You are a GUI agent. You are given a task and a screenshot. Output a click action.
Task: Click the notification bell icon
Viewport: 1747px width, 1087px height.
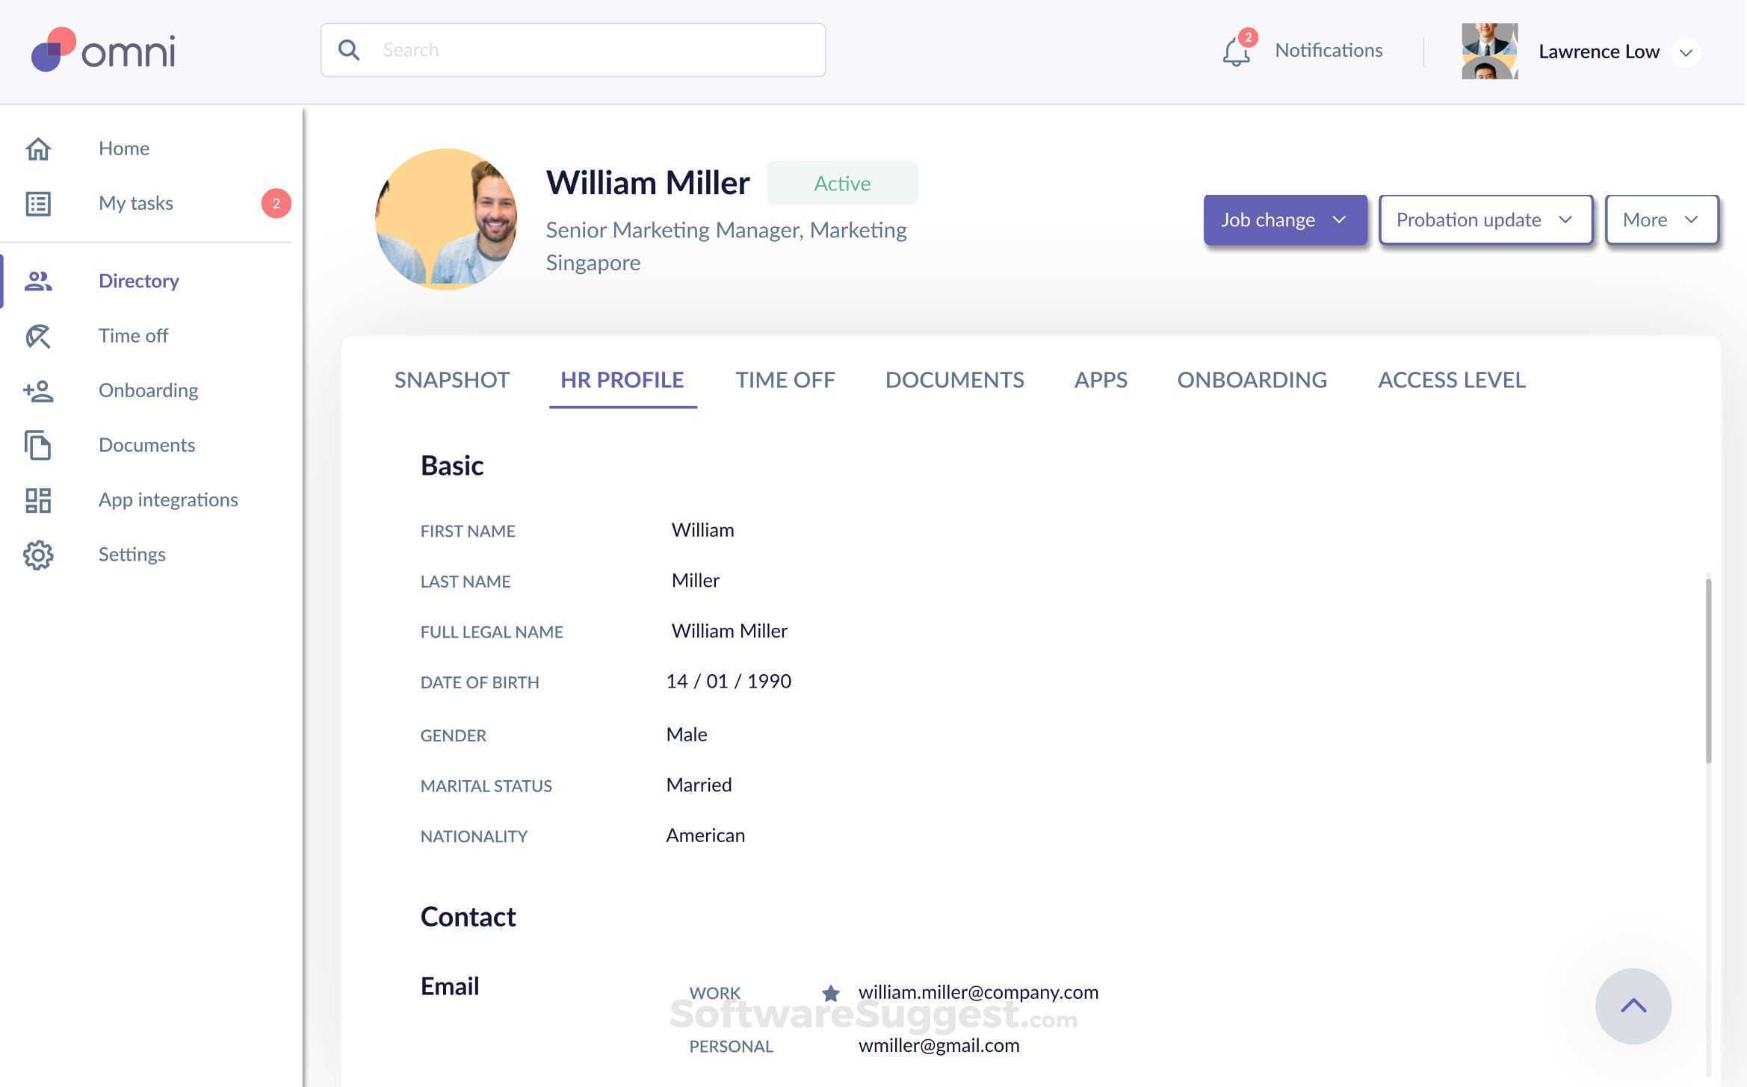pyautogui.click(x=1236, y=52)
